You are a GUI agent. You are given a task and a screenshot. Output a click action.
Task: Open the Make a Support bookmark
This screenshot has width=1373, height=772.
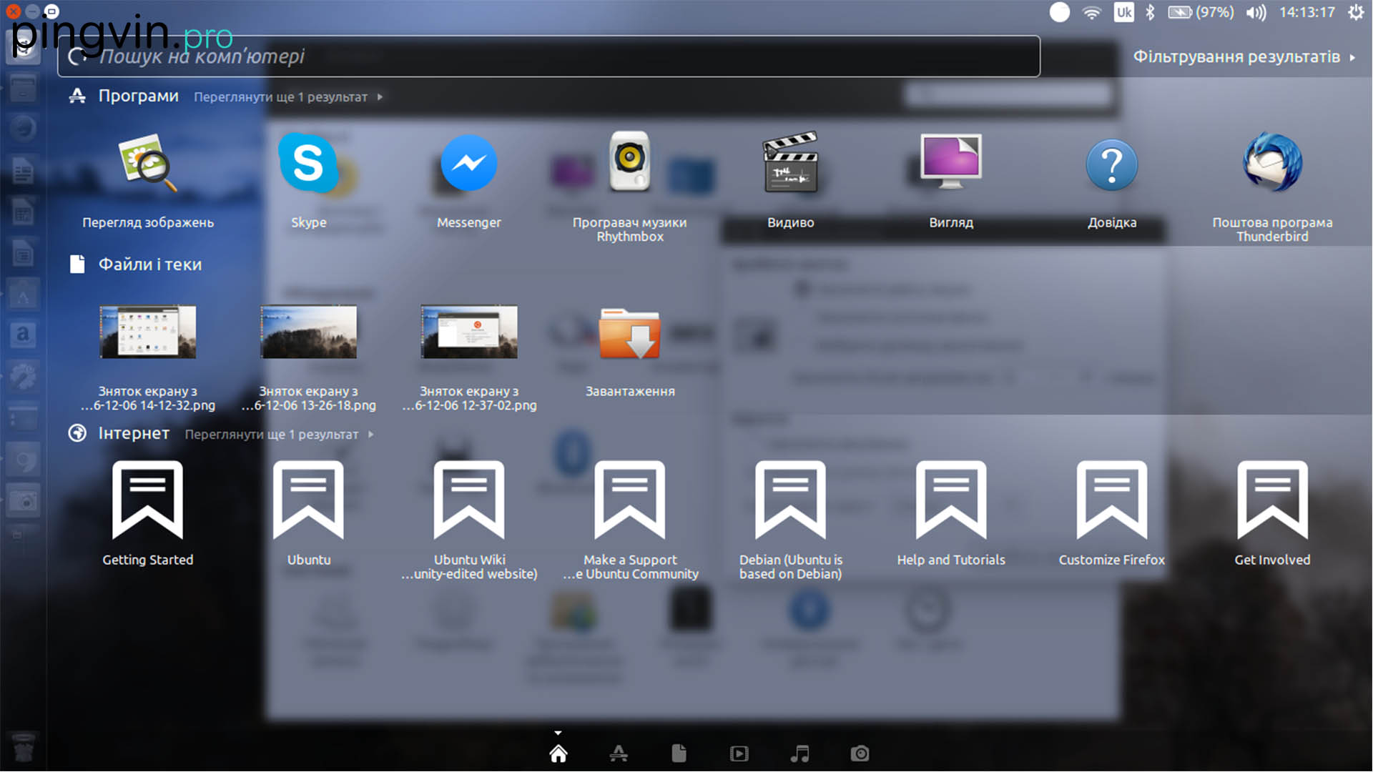[630, 500]
